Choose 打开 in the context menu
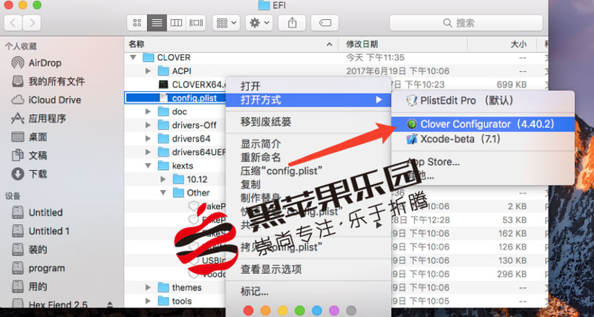Viewport: 594px width, 317px height. (x=308, y=86)
